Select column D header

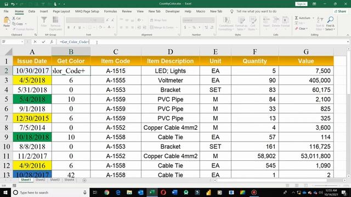[171, 52]
